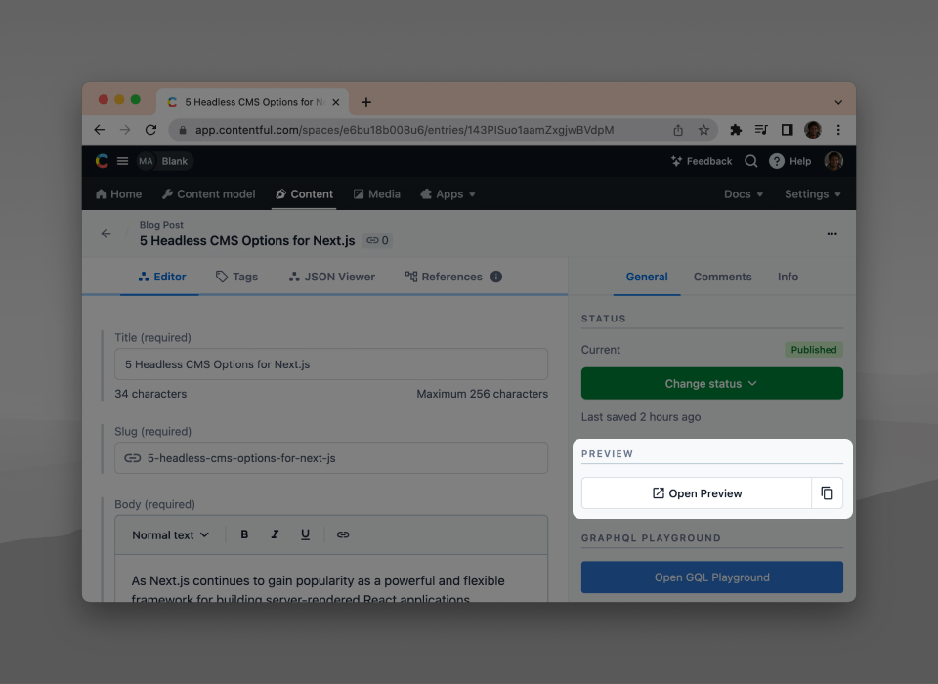Navigate back with the back arrow
938x684 pixels.
click(x=106, y=234)
